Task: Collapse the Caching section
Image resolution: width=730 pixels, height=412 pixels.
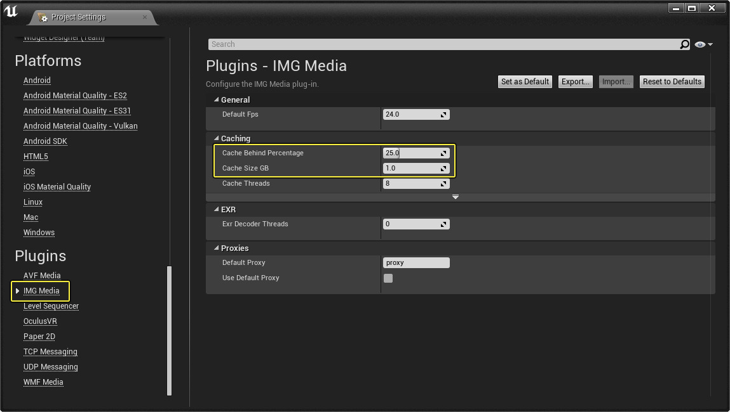Action: (x=217, y=138)
